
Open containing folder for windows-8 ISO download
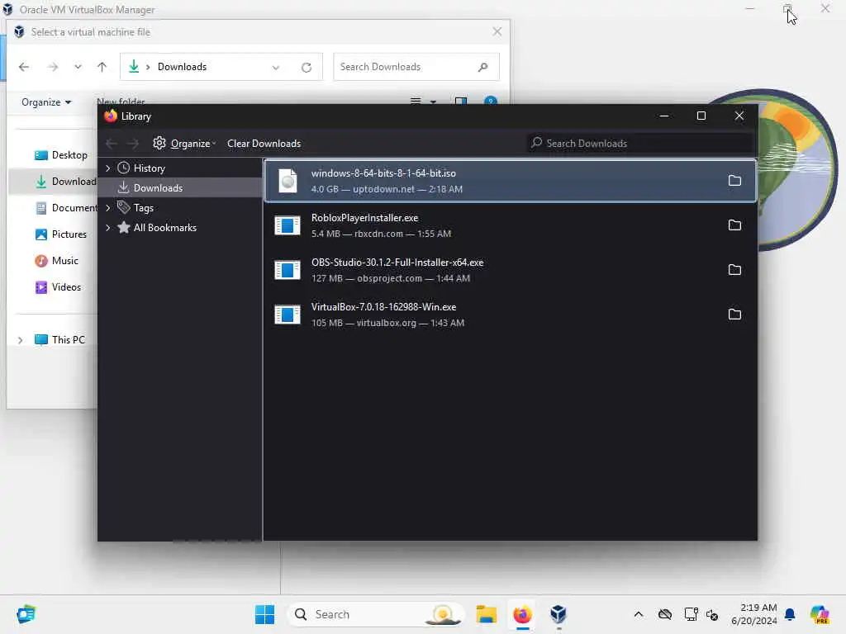734,181
